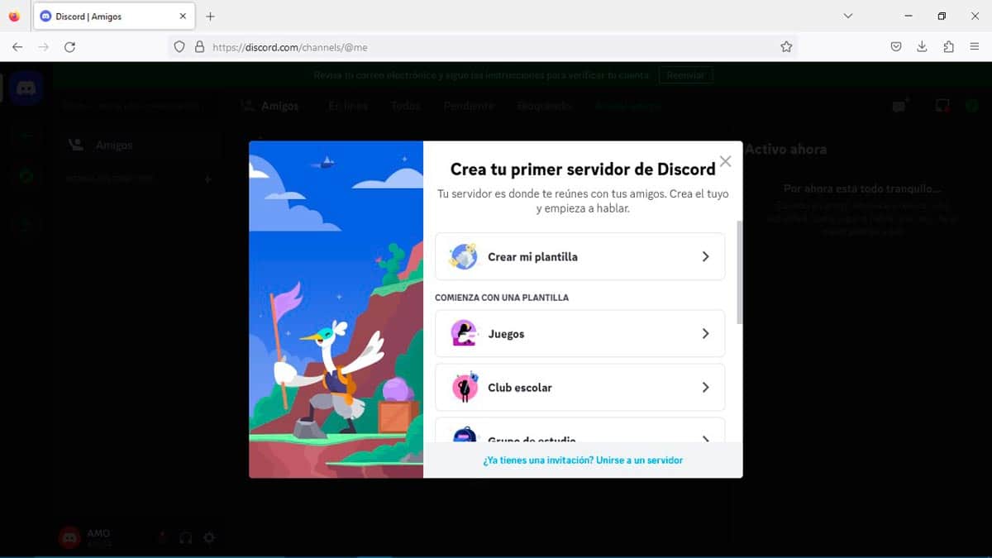Open the Firefox downloads panel
Image resolution: width=992 pixels, height=558 pixels.
(922, 47)
